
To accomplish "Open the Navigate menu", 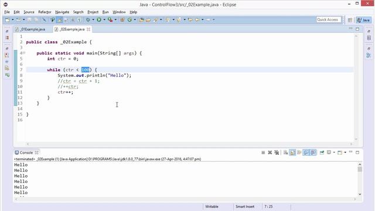I will click(x=62, y=12).
